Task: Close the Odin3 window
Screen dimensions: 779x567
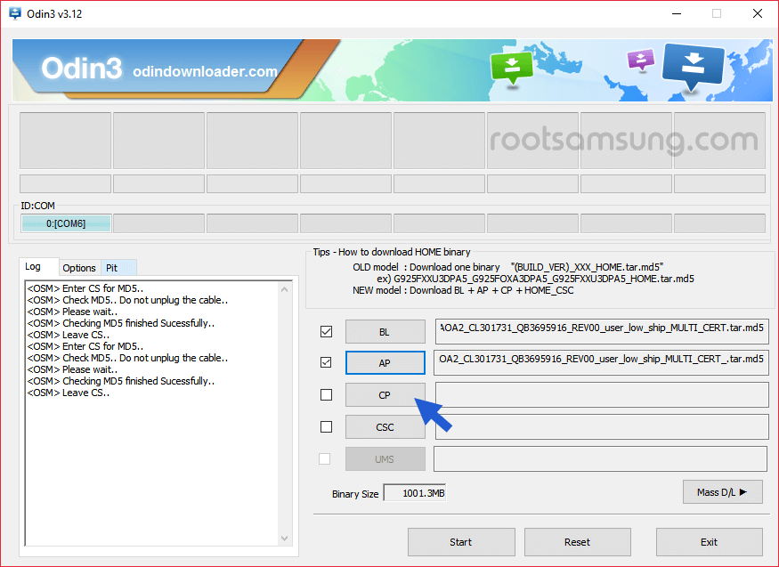Action: pyautogui.click(x=757, y=13)
